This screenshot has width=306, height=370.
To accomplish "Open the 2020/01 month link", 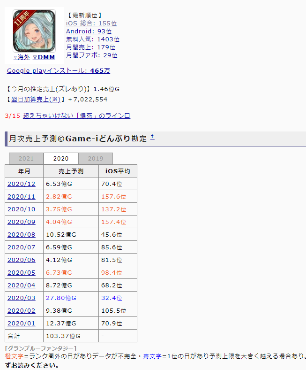I will tap(22, 323).
